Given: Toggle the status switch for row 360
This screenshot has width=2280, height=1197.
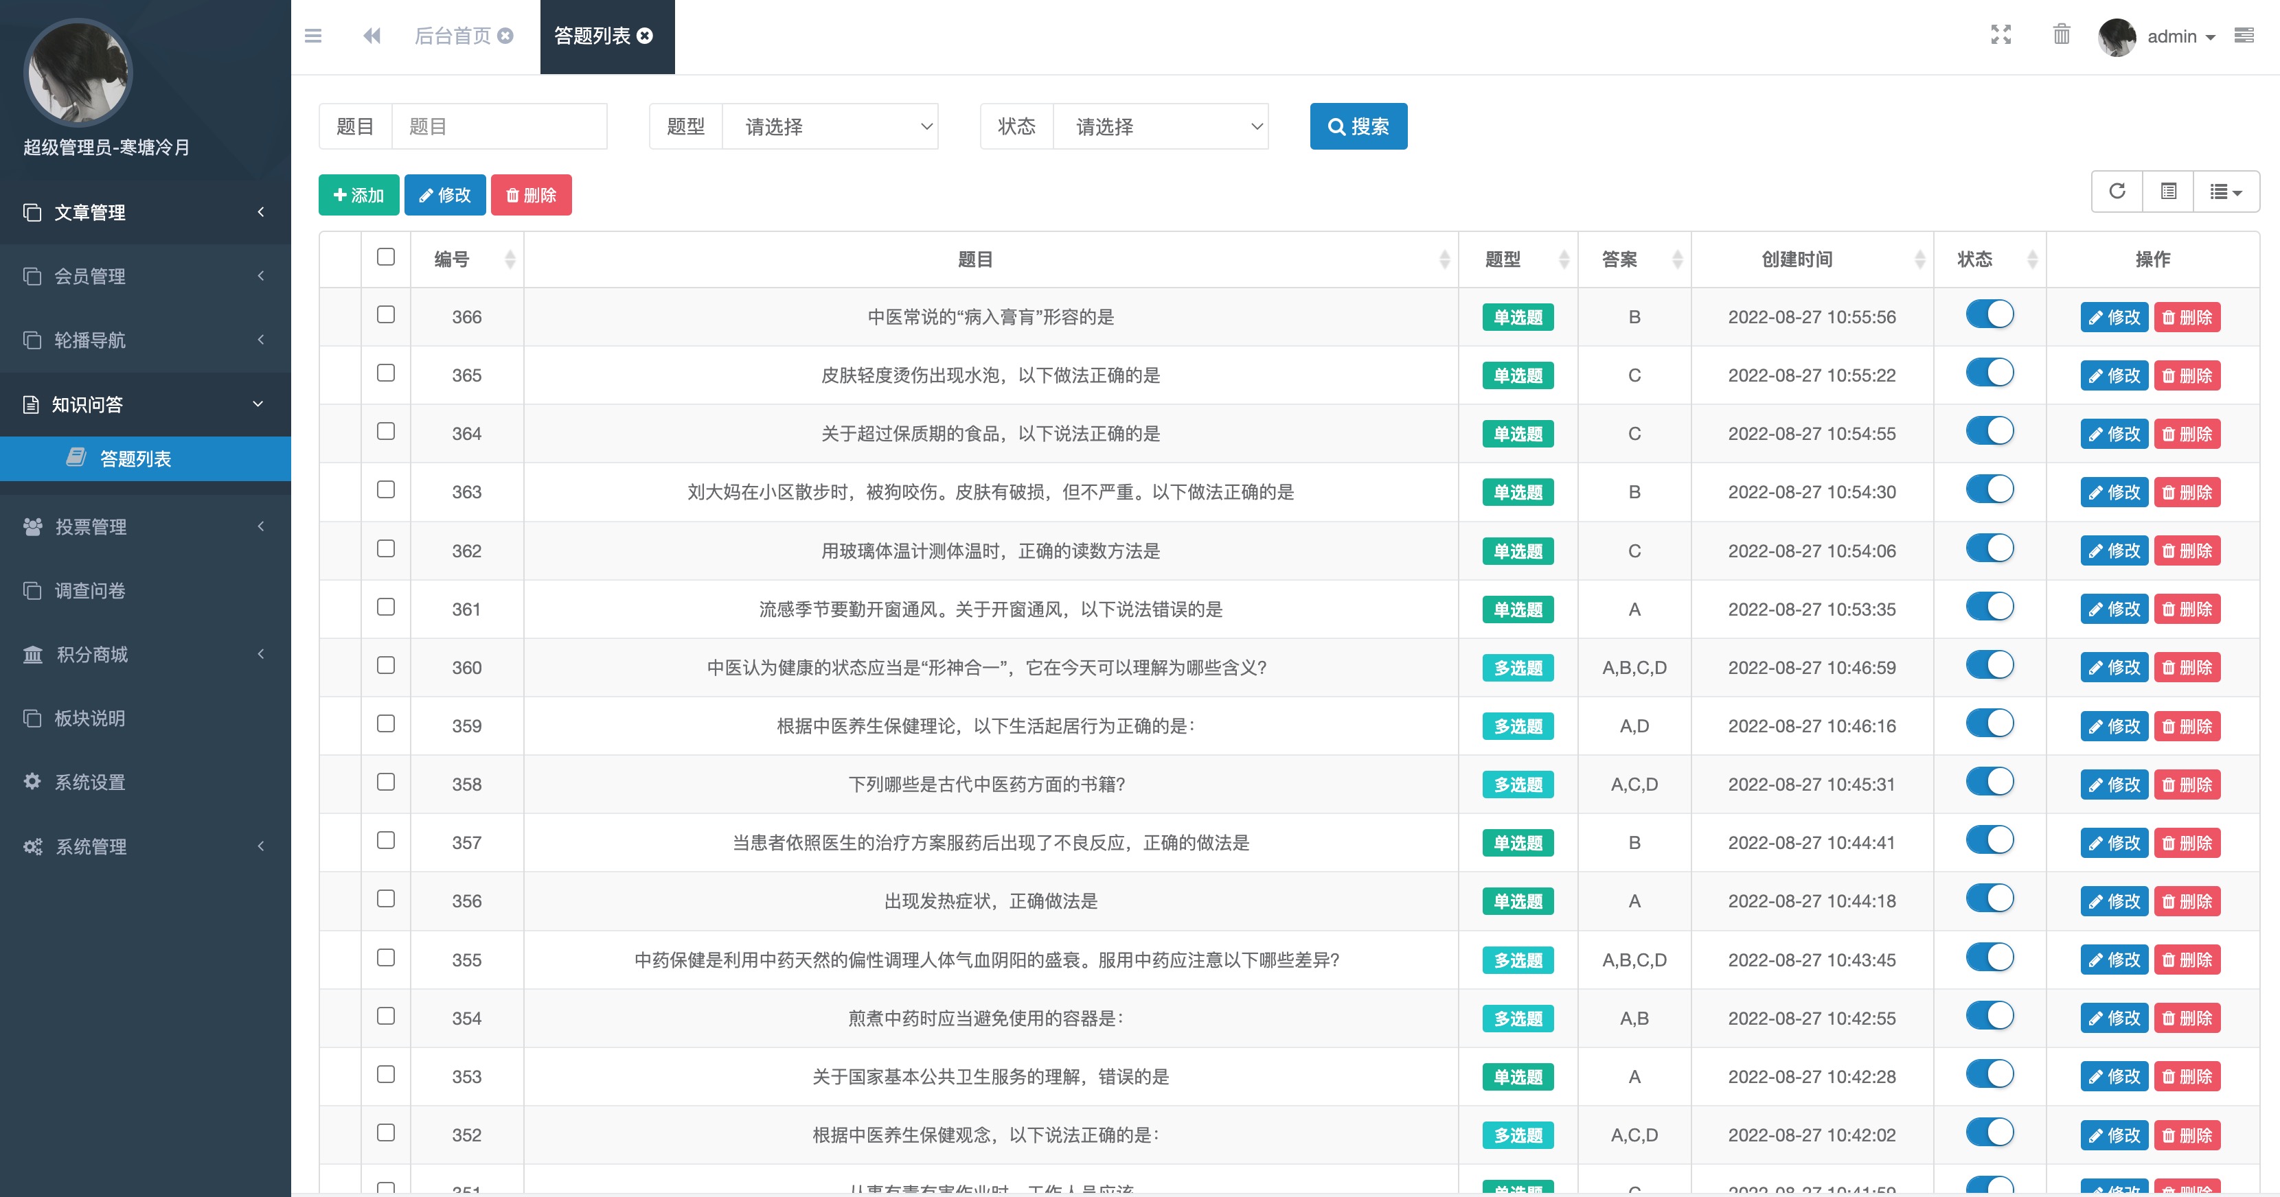Looking at the screenshot, I should click(1990, 665).
